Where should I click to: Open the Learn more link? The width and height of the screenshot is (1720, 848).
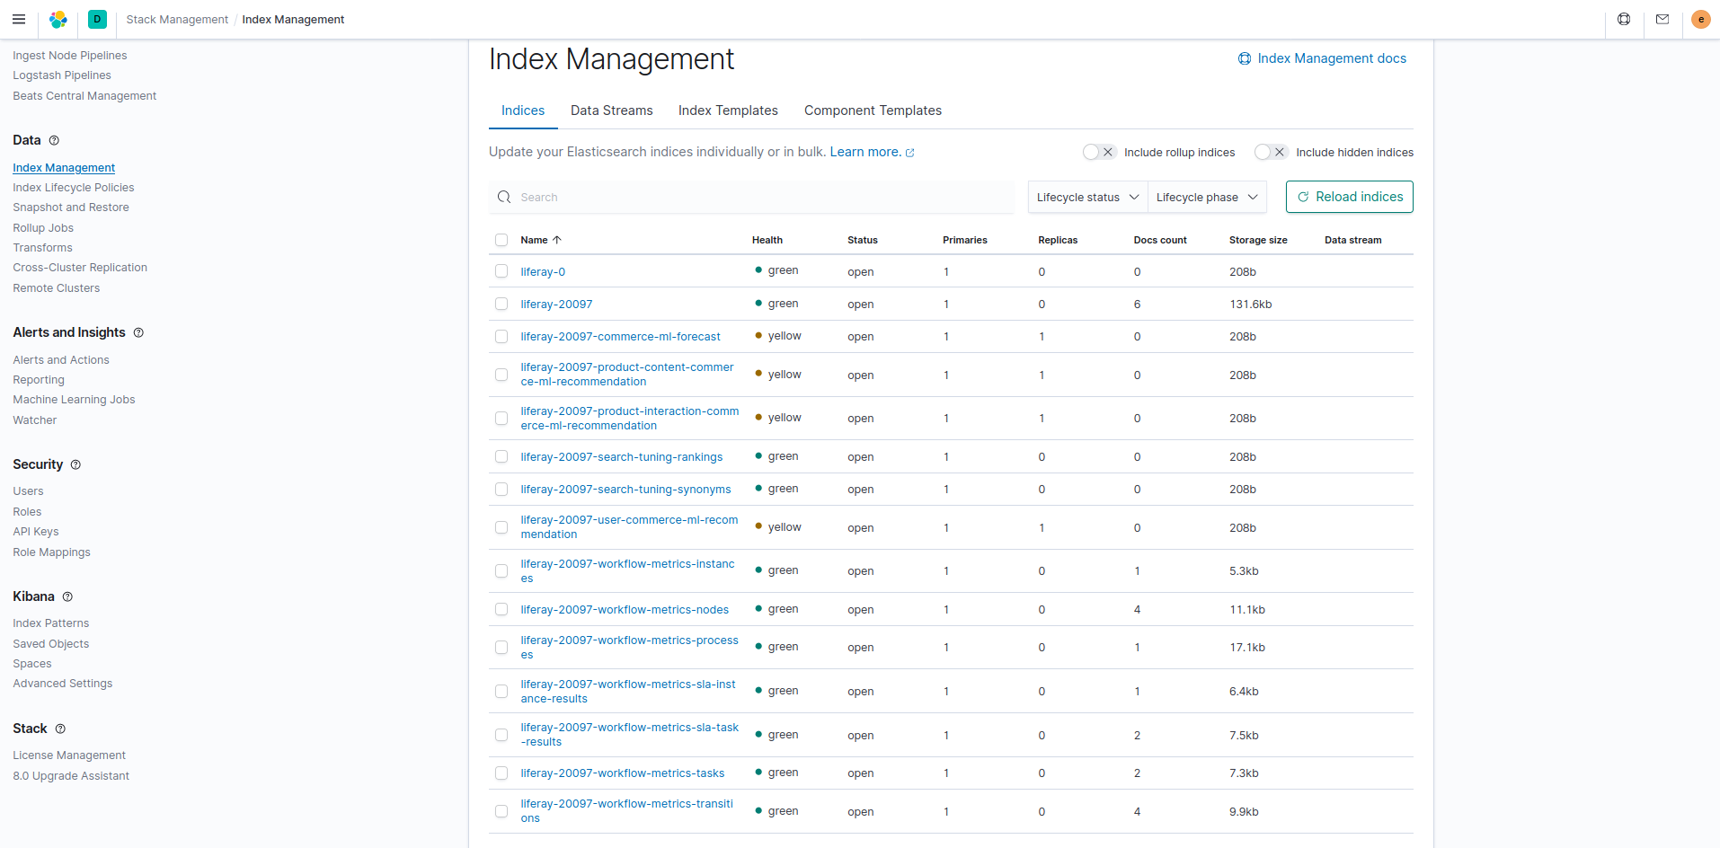(x=872, y=152)
